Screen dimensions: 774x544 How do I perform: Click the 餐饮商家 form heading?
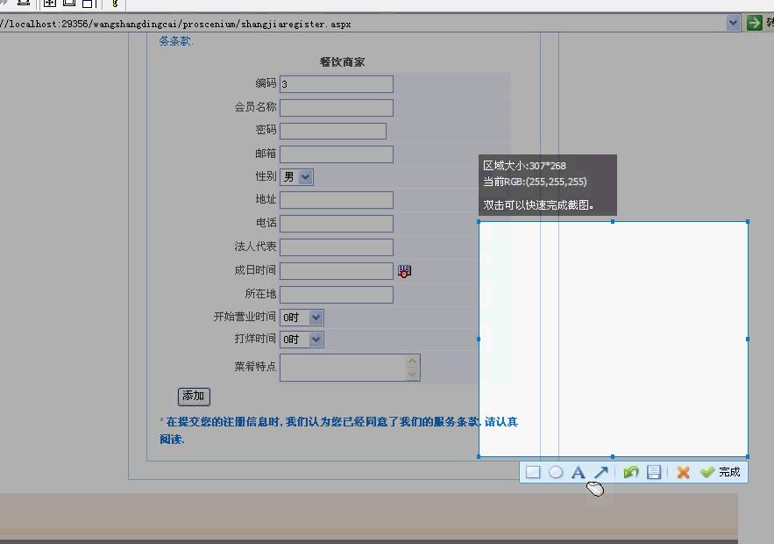(342, 61)
